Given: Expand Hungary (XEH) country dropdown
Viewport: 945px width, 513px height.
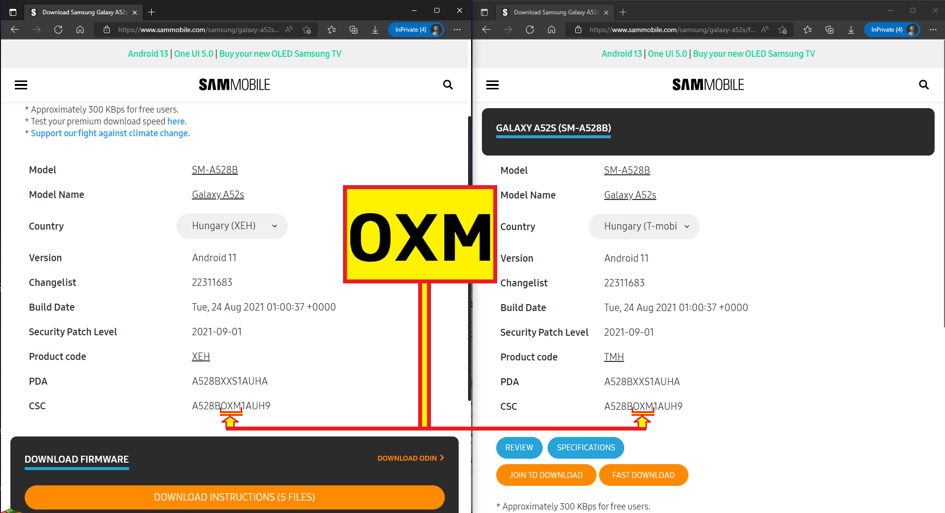Looking at the screenshot, I should coord(232,226).
